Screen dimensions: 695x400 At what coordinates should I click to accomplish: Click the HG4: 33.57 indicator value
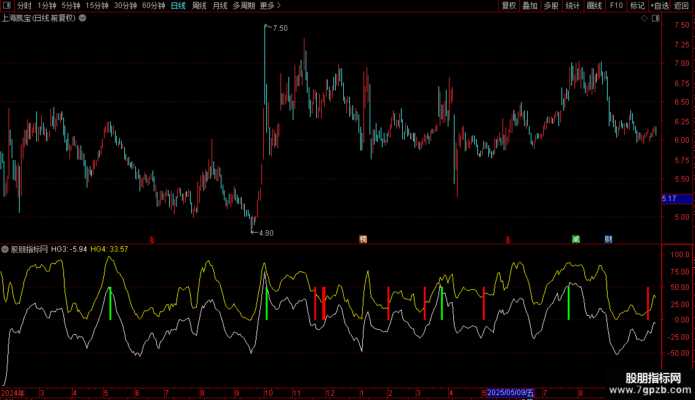coord(109,249)
